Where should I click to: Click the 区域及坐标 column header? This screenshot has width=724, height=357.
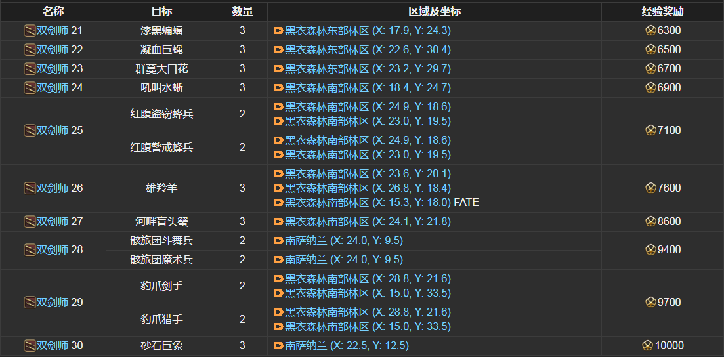[x=434, y=12]
